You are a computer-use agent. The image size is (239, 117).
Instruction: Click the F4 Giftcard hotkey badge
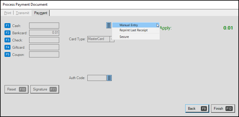[8, 47]
